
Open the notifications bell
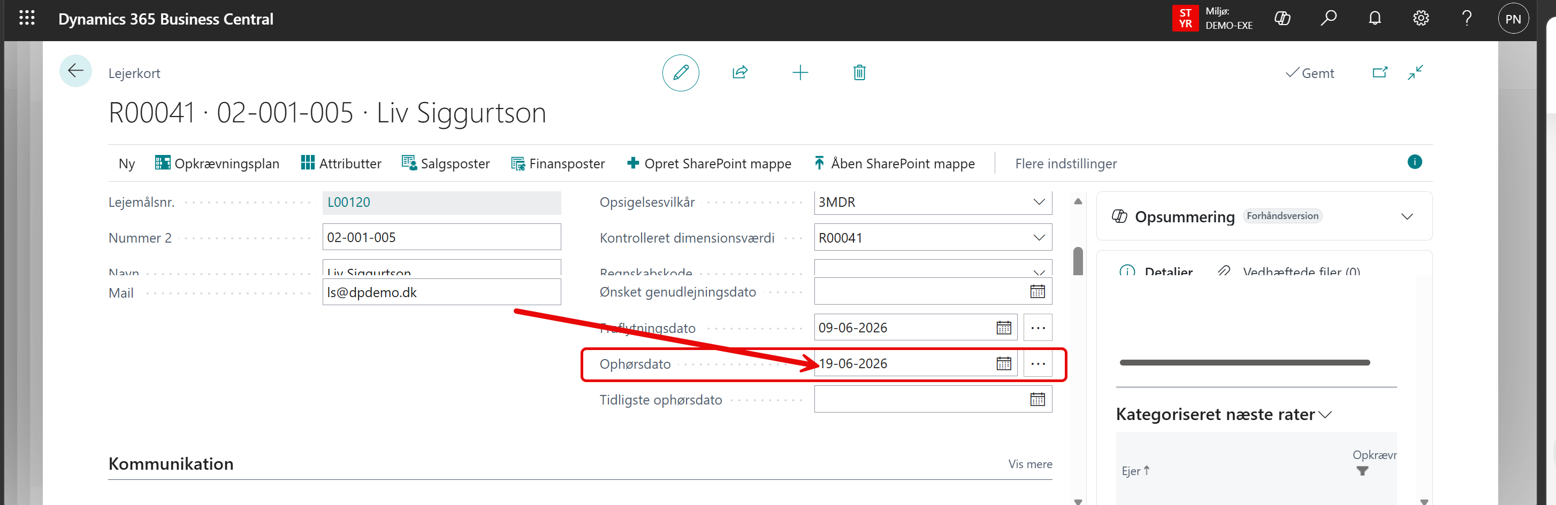(x=1375, y=19)
